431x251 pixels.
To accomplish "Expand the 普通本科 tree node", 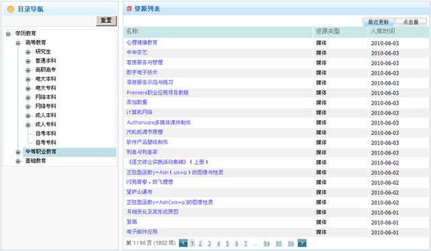I will [x=28, y=61].
